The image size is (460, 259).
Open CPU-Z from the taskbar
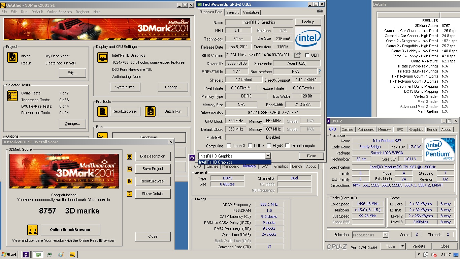click(26, 255)
